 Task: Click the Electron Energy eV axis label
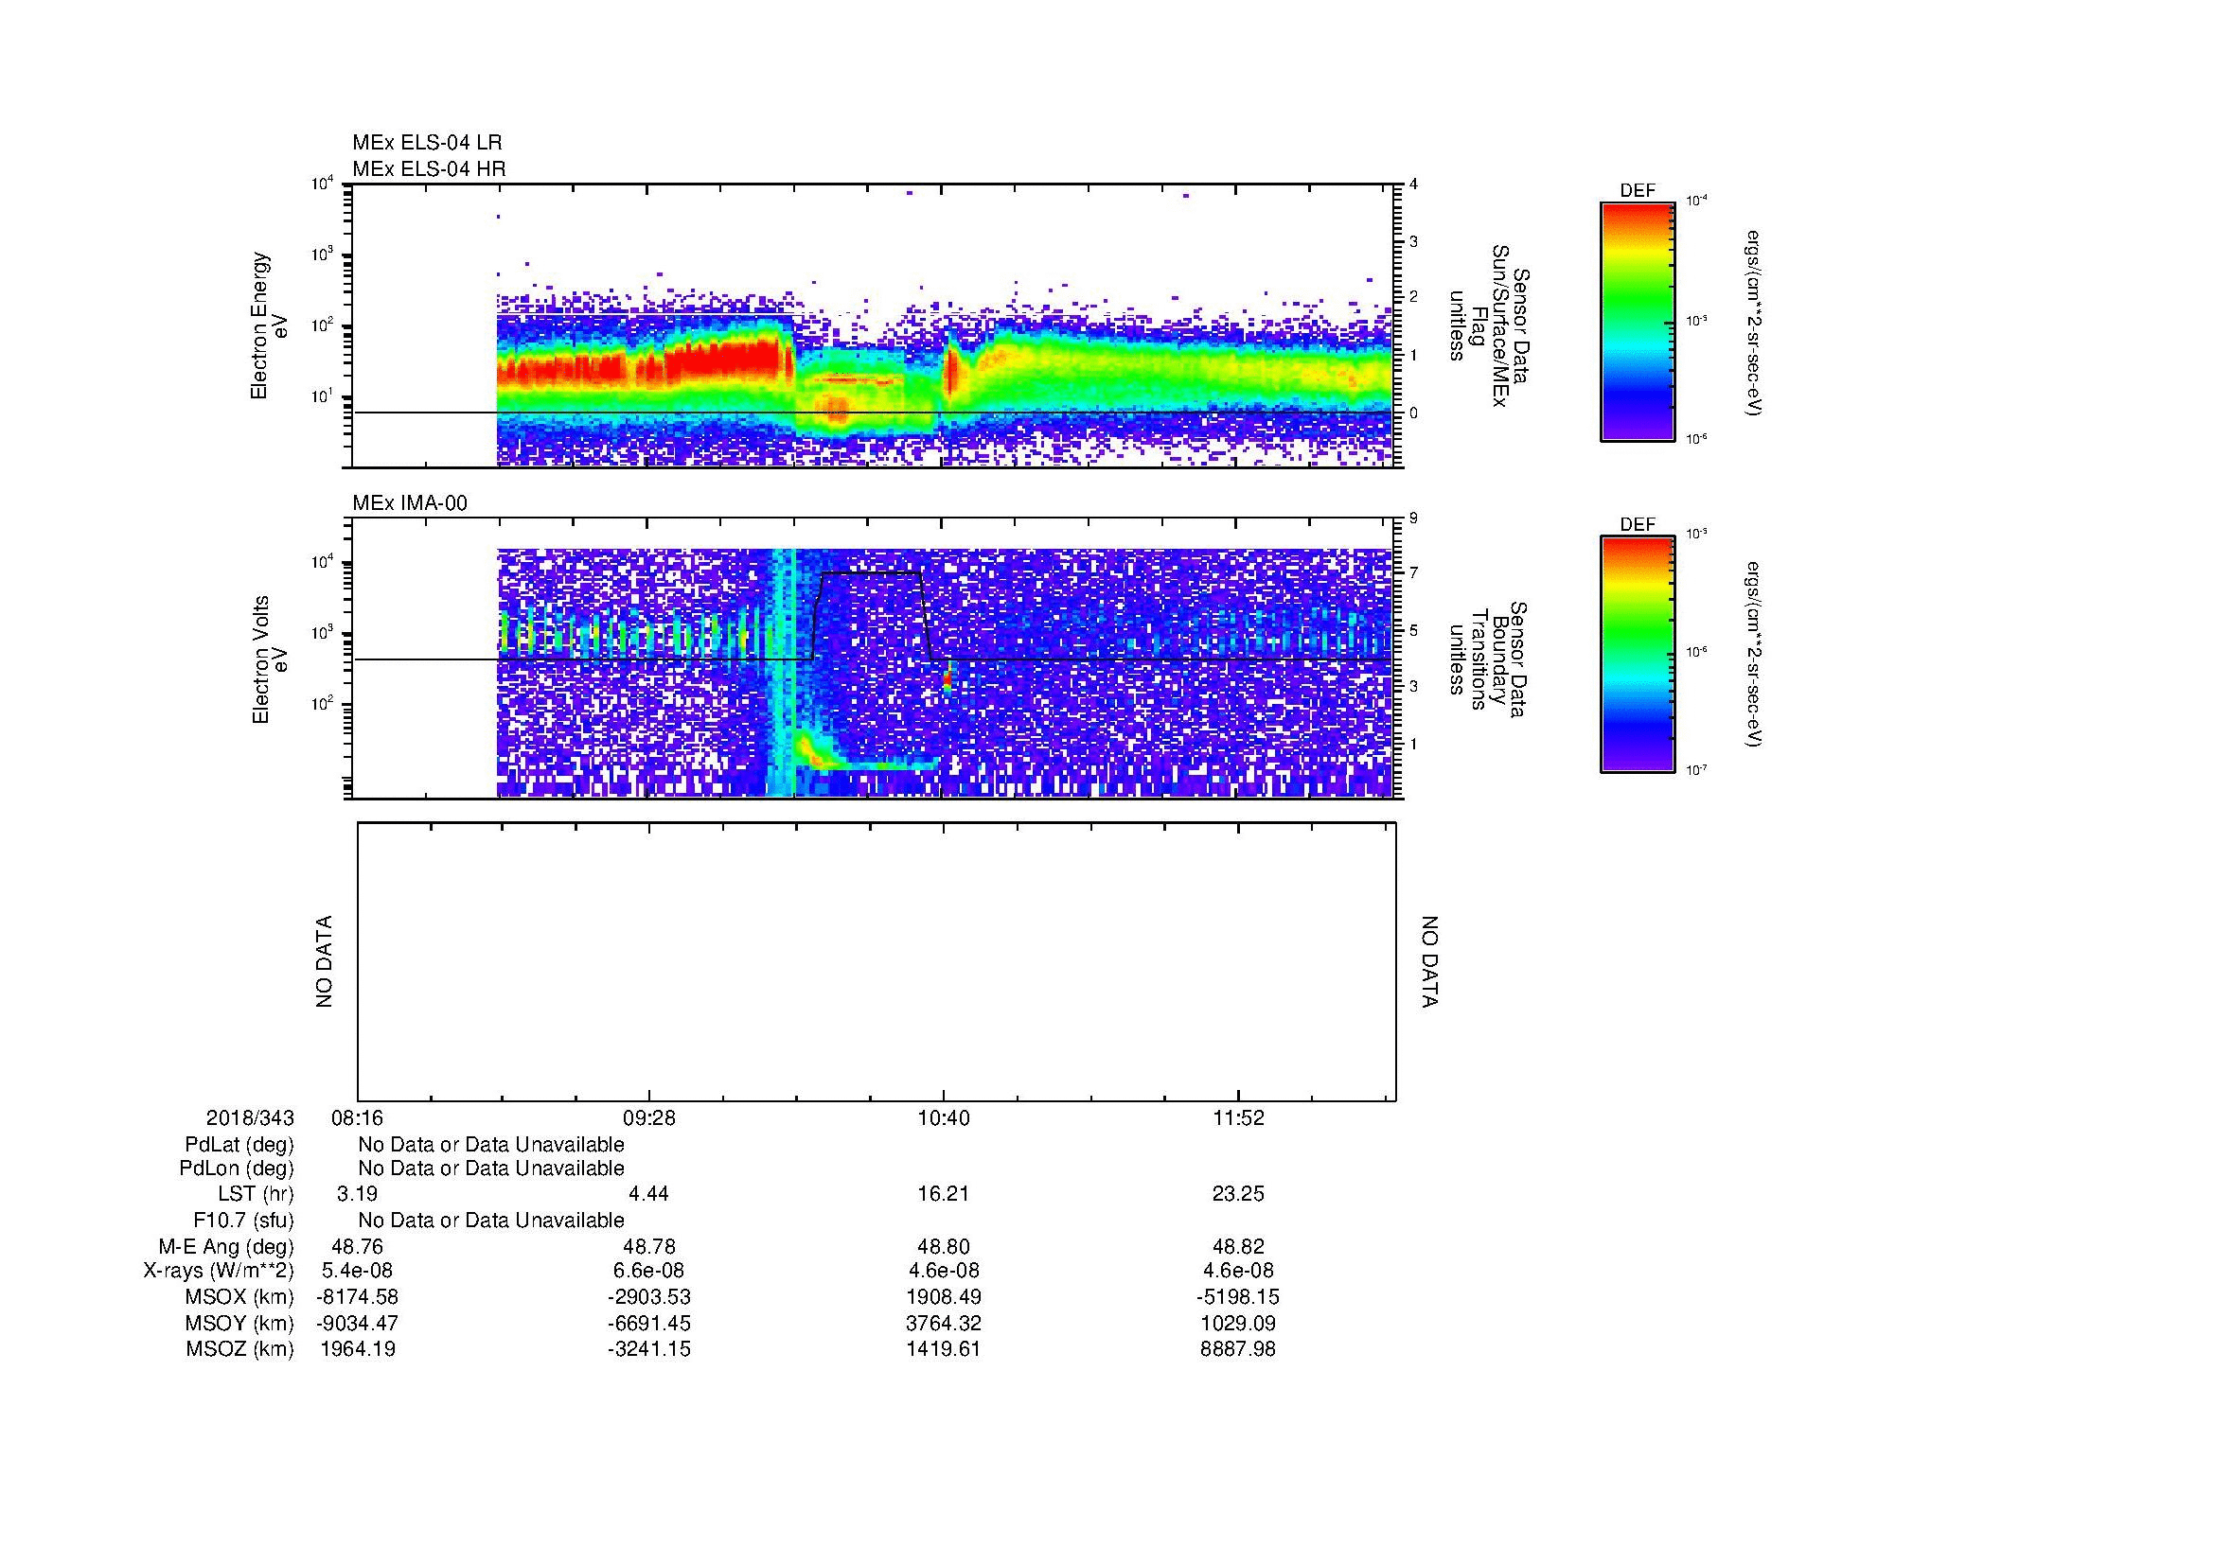[x=270, y=325]
